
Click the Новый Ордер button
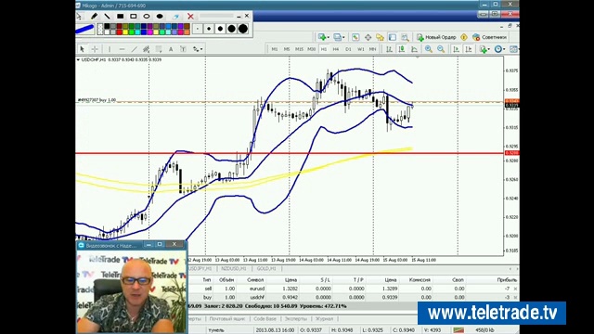436,37
